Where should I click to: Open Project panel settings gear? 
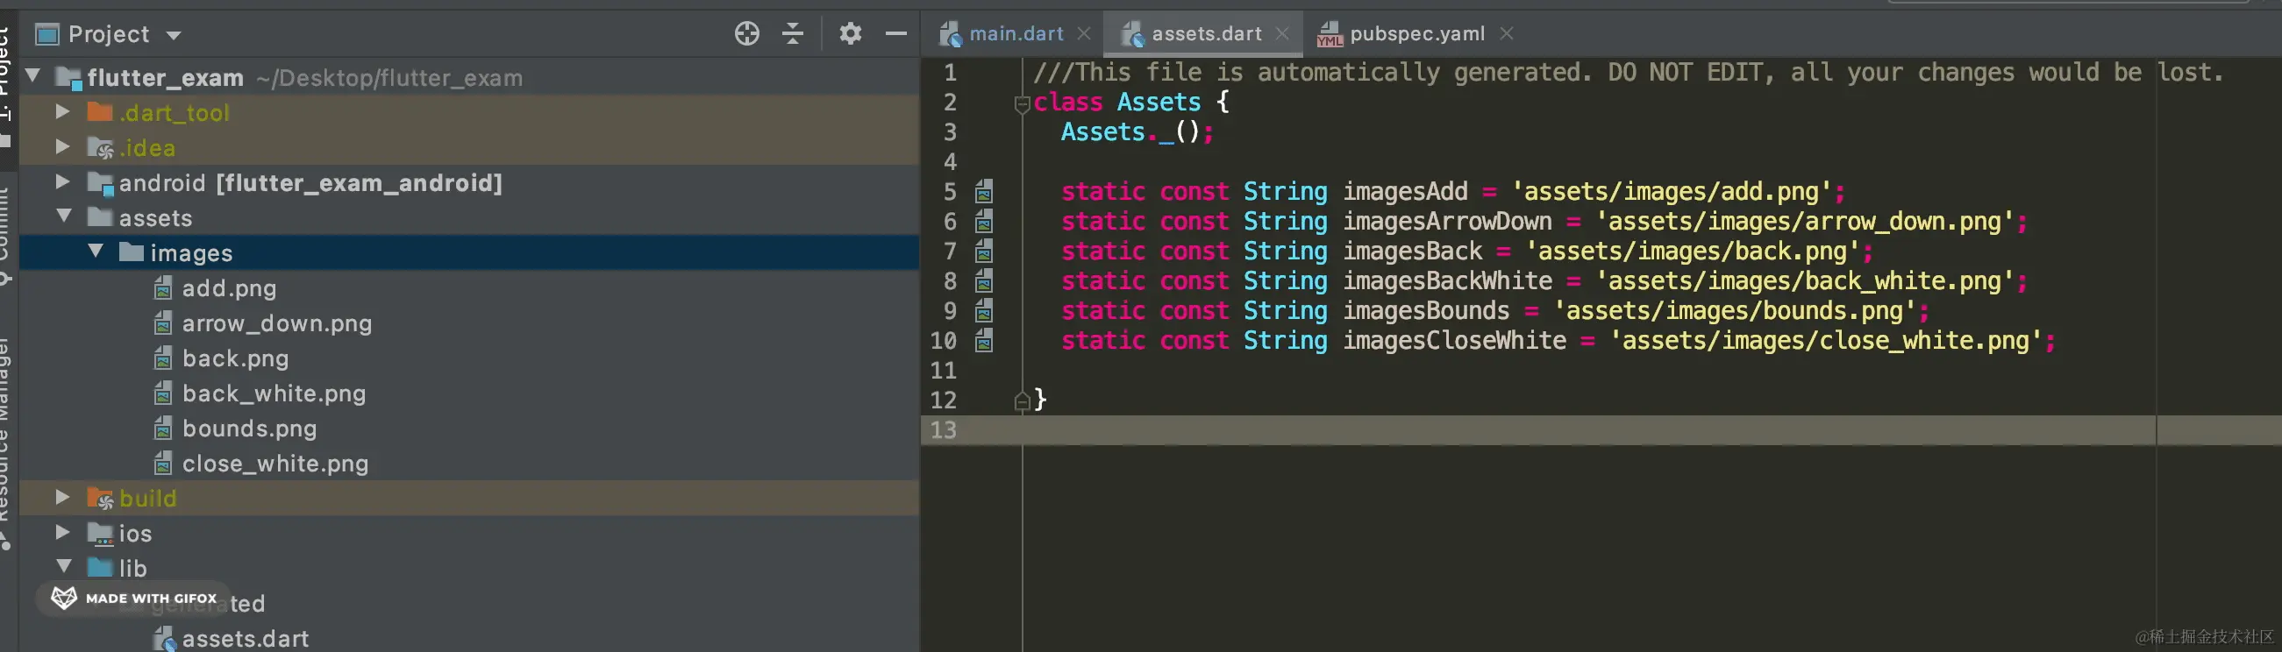coord(851,33)
